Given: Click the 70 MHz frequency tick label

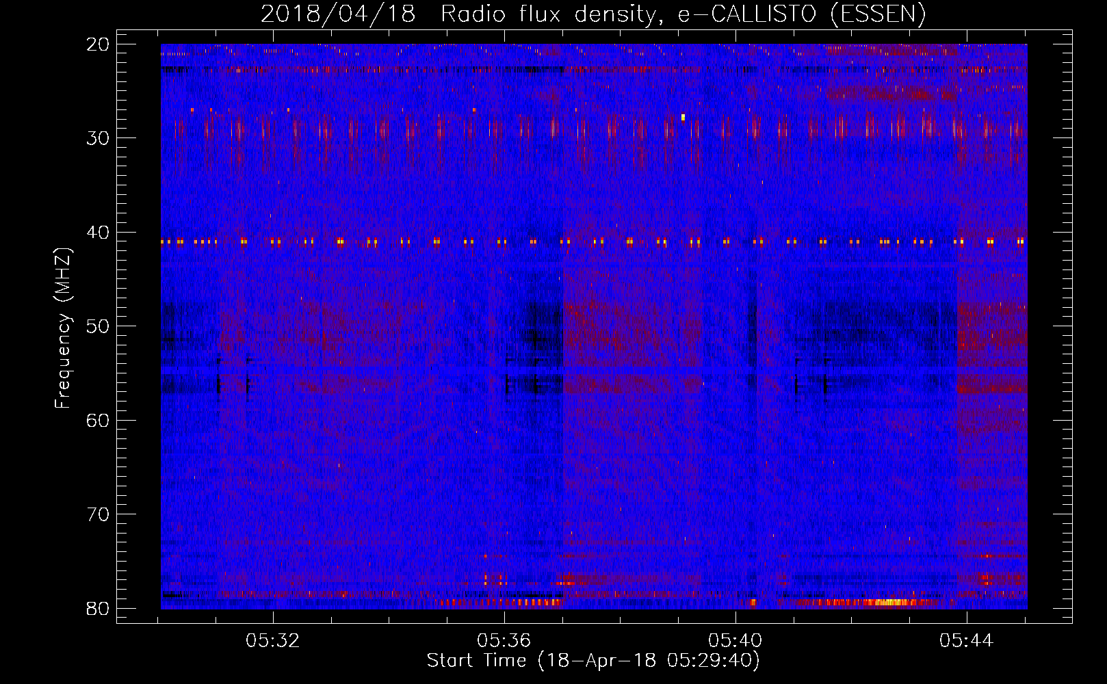Looking at the screenshot, I should [x=99, y=514].
